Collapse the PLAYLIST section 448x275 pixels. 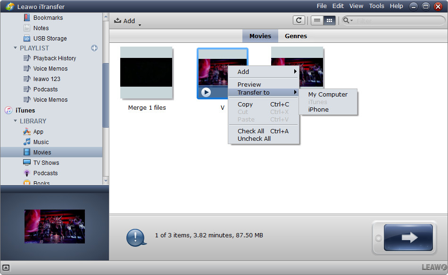16,48
